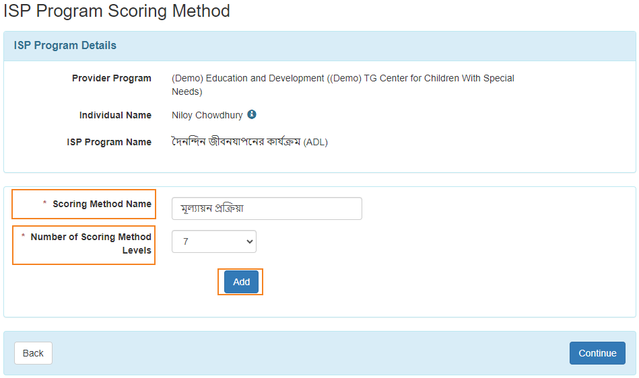Viewport: 639px width, 378px height.
Task: Click the red asterisk beside Scoring Method Name
Action: click(45, 202)
